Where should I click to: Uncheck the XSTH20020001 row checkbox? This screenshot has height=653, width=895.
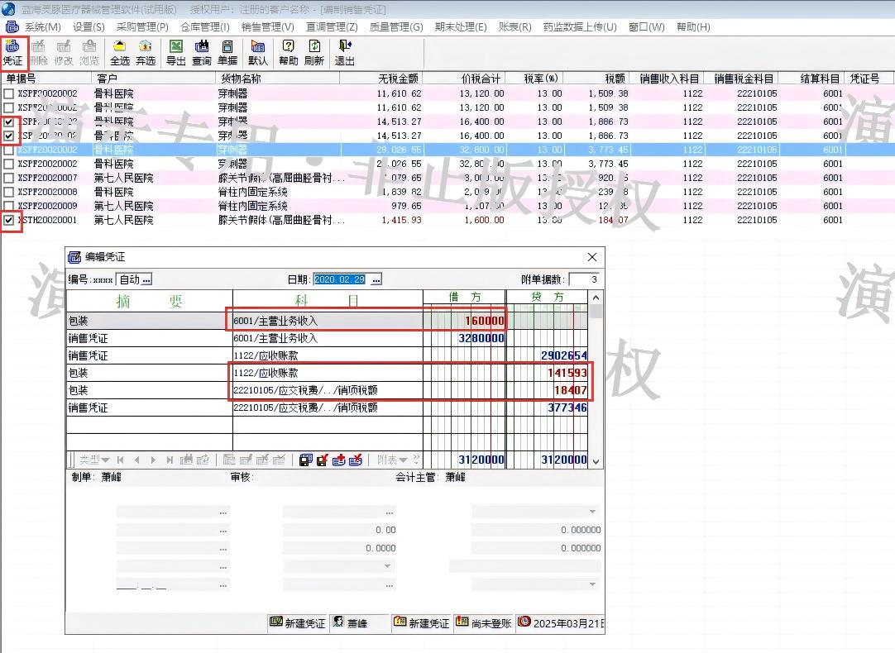[9, 220]
